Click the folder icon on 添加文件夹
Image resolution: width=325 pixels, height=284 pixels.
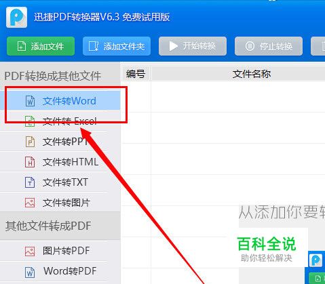94,46
